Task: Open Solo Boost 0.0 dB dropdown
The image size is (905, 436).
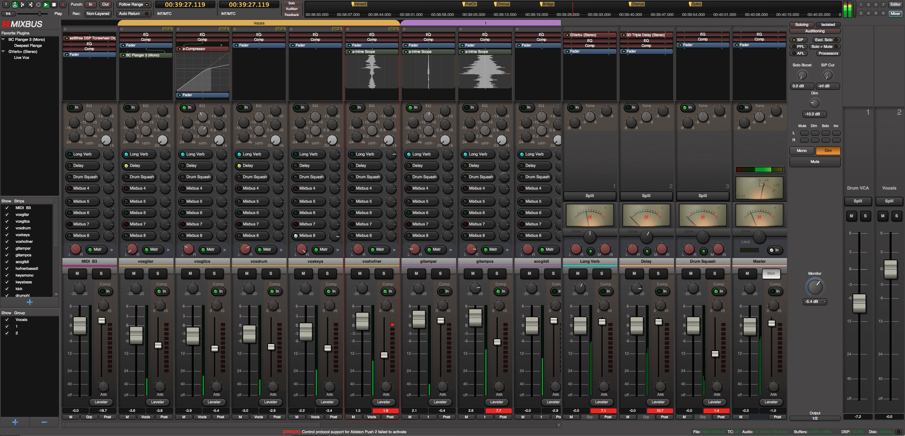Action: tap(802, 86)
